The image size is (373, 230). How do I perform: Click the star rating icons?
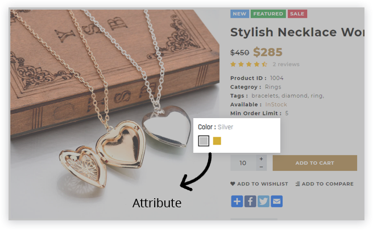pyautogui.click(x=249, y=64)
